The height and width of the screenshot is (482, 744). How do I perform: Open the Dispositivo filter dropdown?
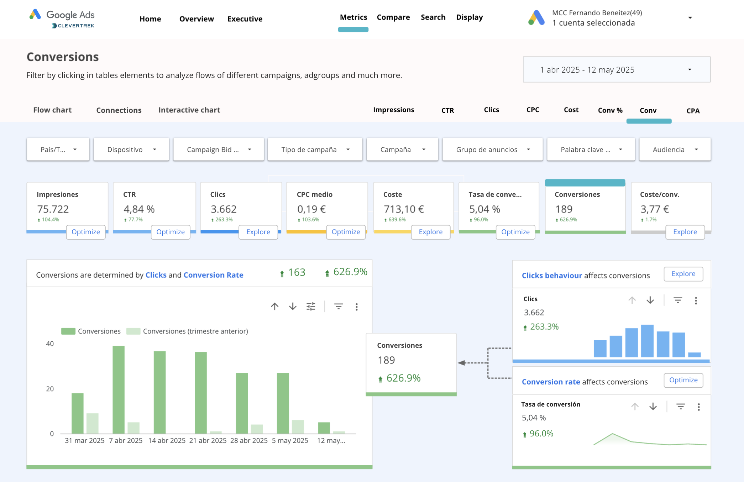[131, 150]
